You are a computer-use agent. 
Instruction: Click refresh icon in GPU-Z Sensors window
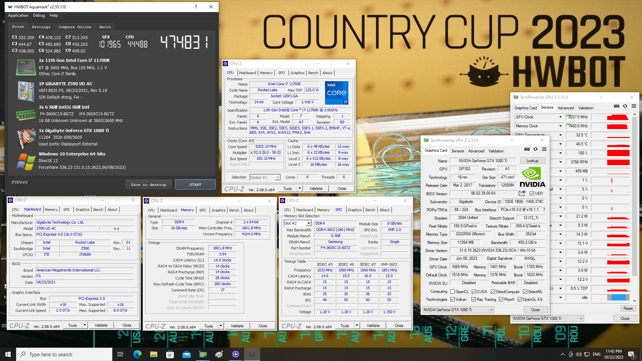coord(625,106)
